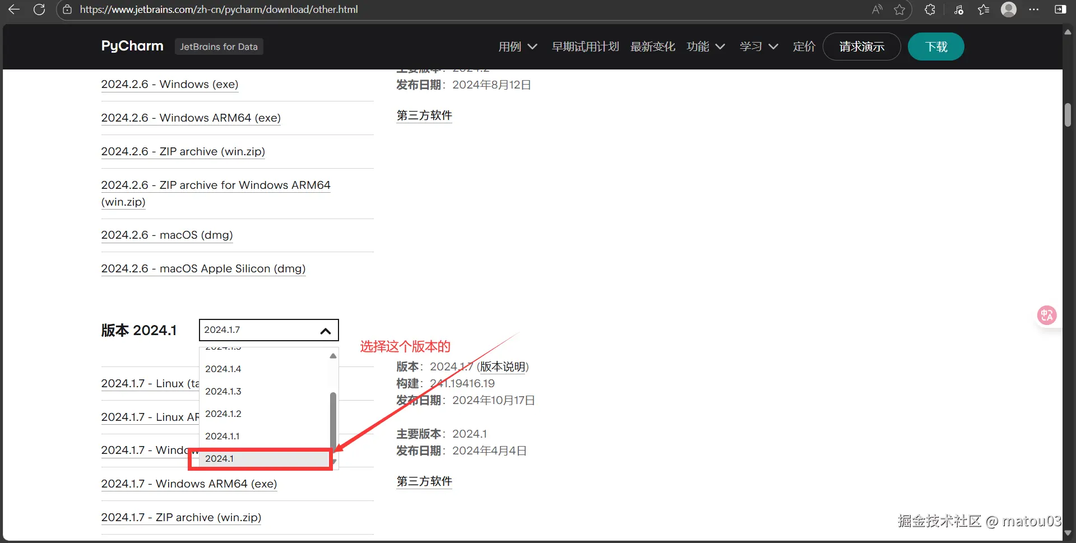Open 最新变化 page
The image size is (1076, 543).
652,47
